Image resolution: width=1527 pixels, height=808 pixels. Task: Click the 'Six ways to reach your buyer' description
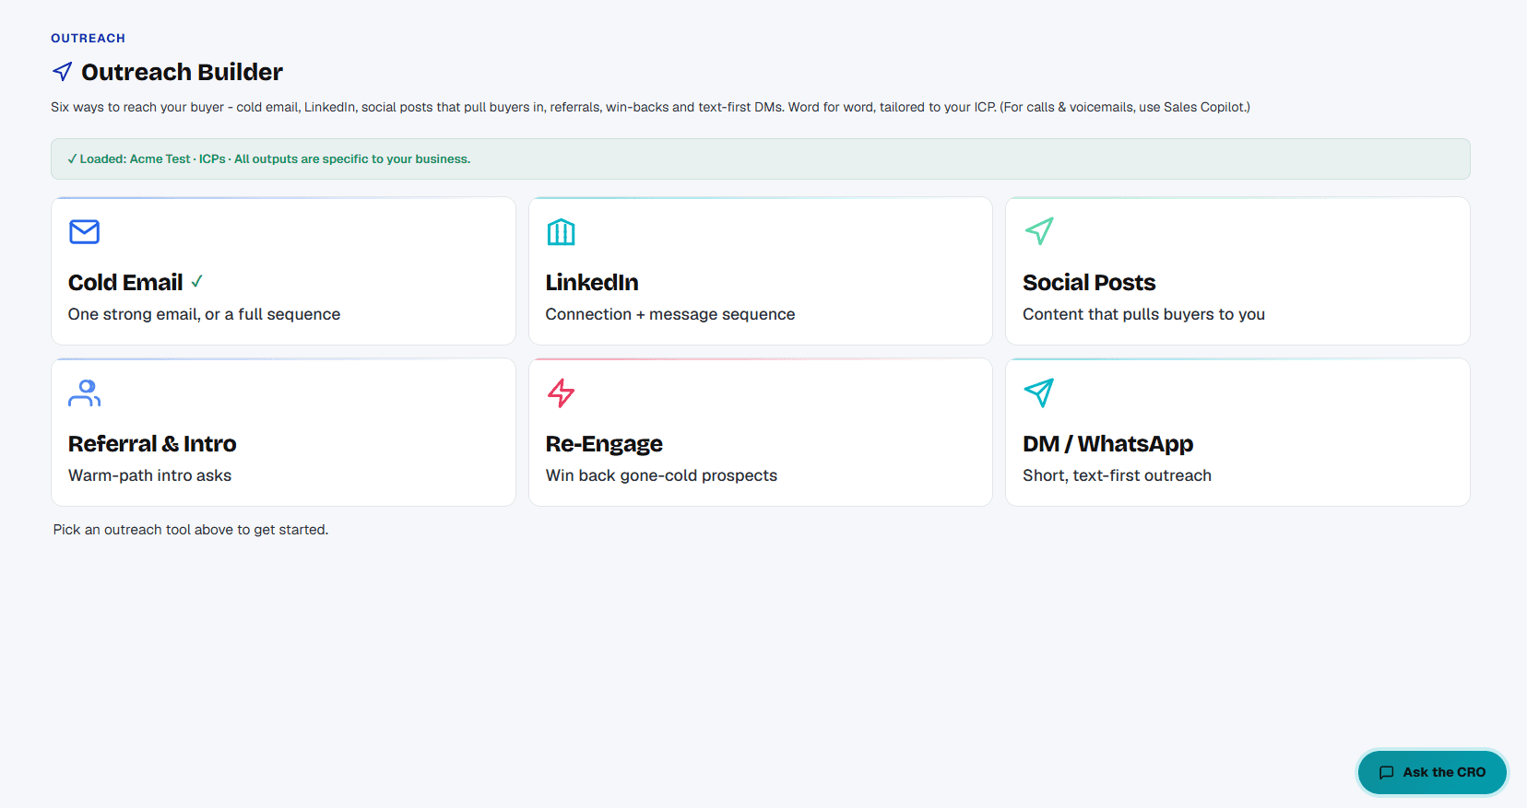click(x=650, y=107)
